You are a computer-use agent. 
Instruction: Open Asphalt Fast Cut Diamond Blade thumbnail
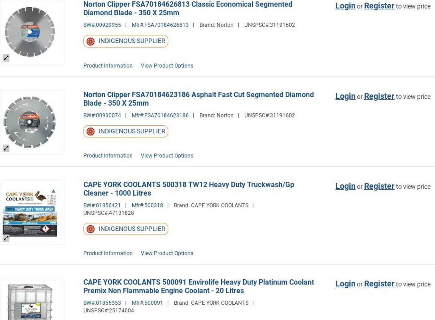pyautogui.click(x=30, y=122)
